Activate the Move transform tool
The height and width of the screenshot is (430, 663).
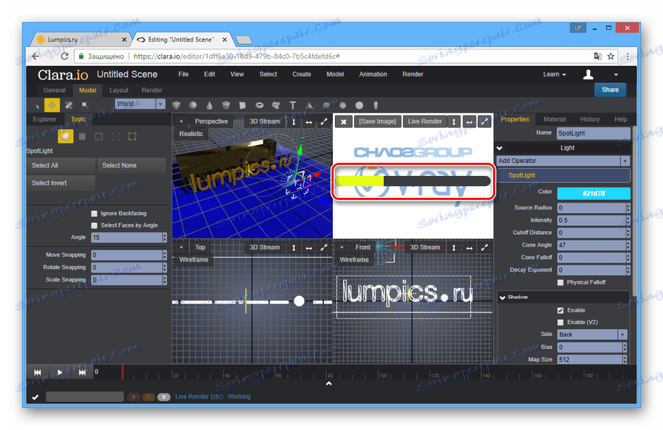pos(52,105)
